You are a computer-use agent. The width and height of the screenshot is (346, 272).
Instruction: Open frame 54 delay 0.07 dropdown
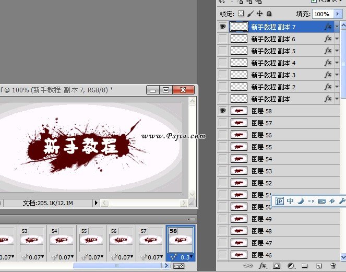pyautogui.click(x=66, y=257)
